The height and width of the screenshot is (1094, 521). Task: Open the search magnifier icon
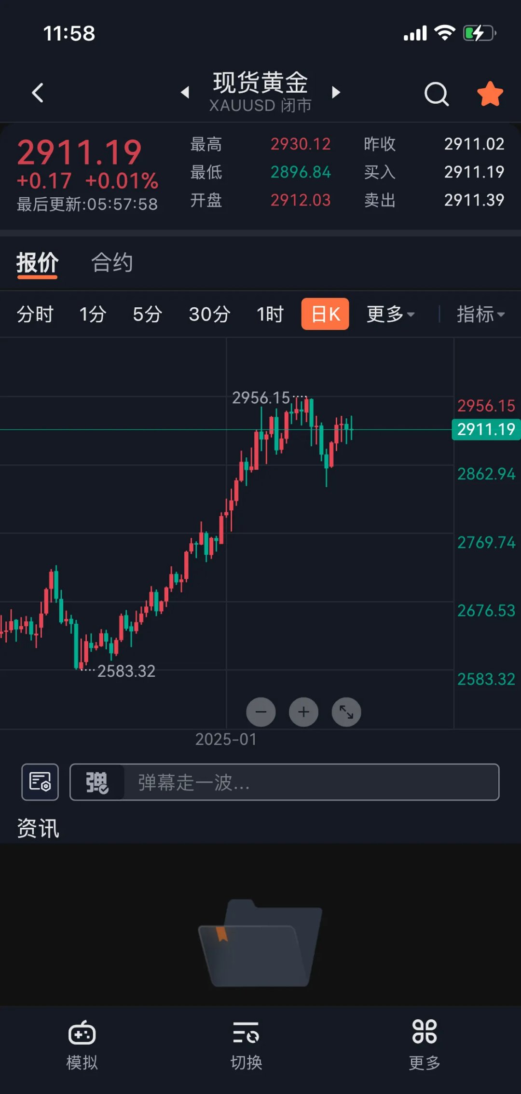click(437, 93)
